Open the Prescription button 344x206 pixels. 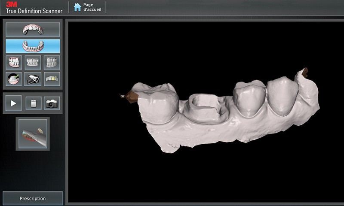tap(33, 198)
